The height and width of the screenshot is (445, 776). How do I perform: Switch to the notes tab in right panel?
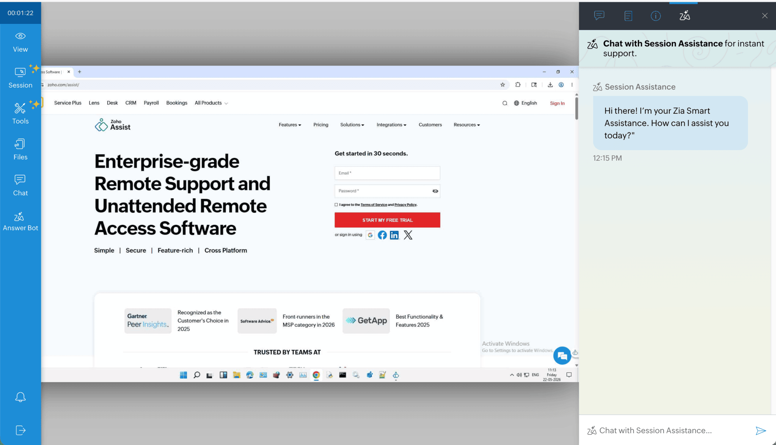[x=628, y=16]
